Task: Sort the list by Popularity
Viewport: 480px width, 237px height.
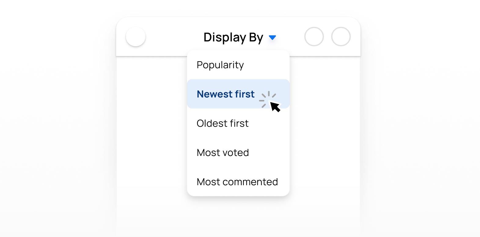Action: (x=220, y=65)
